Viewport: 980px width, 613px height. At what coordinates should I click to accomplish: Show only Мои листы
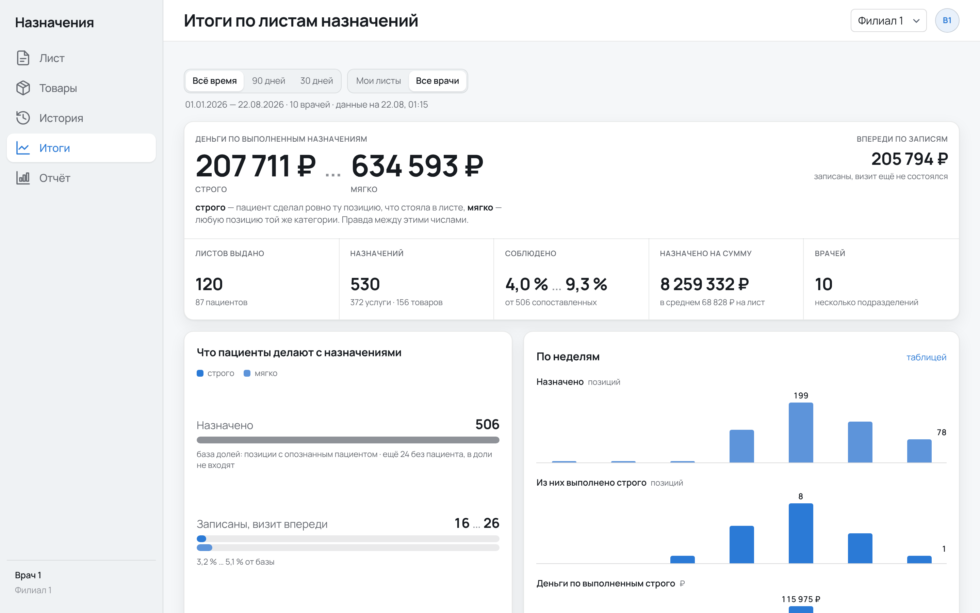378,81
